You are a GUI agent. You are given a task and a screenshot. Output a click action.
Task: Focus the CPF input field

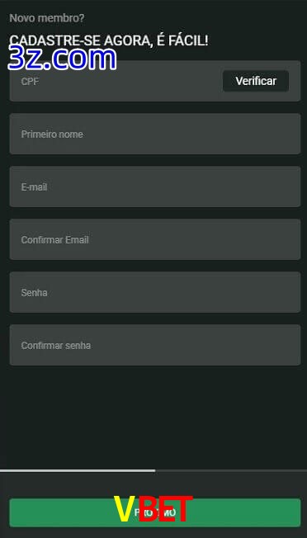pyautogui.click(x=116, y=81)
